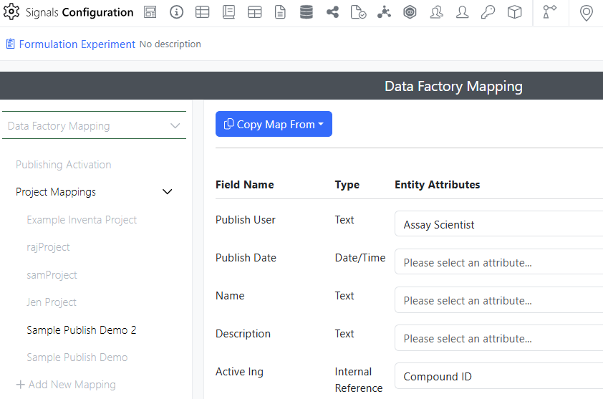Click the branch workflow icon

[x=549, y=12]
